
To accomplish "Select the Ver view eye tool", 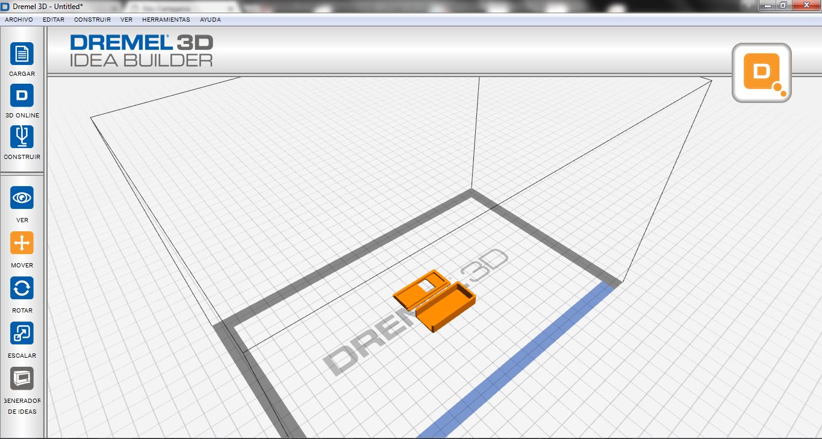I will click(x=22, y=198).
